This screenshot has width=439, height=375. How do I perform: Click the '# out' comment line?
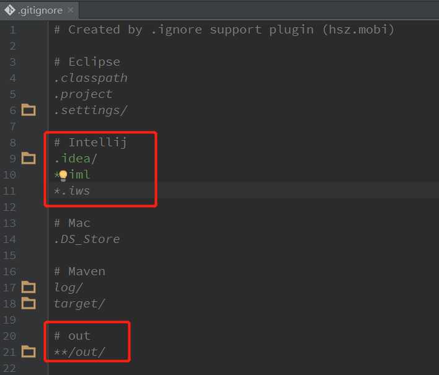click(72, 336)
